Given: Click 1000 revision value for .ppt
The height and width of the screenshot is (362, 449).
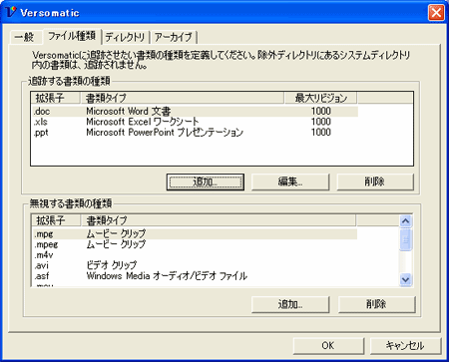Looking at the screenshot, I should click(x=321, y=133).
